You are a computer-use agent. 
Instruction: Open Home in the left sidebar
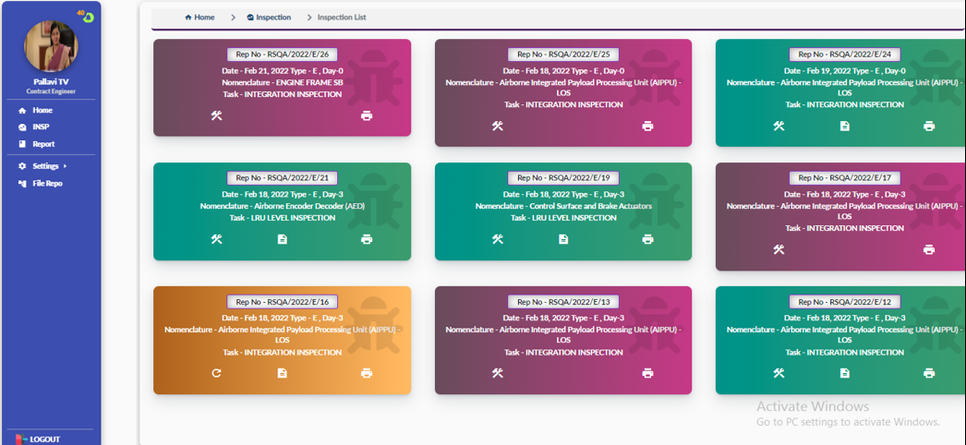pyautogui.click(x=42, y=111)
